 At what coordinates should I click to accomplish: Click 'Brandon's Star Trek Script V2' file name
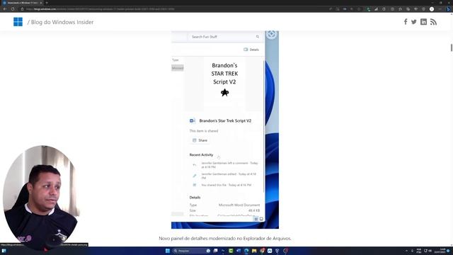[x=225, y=120]
